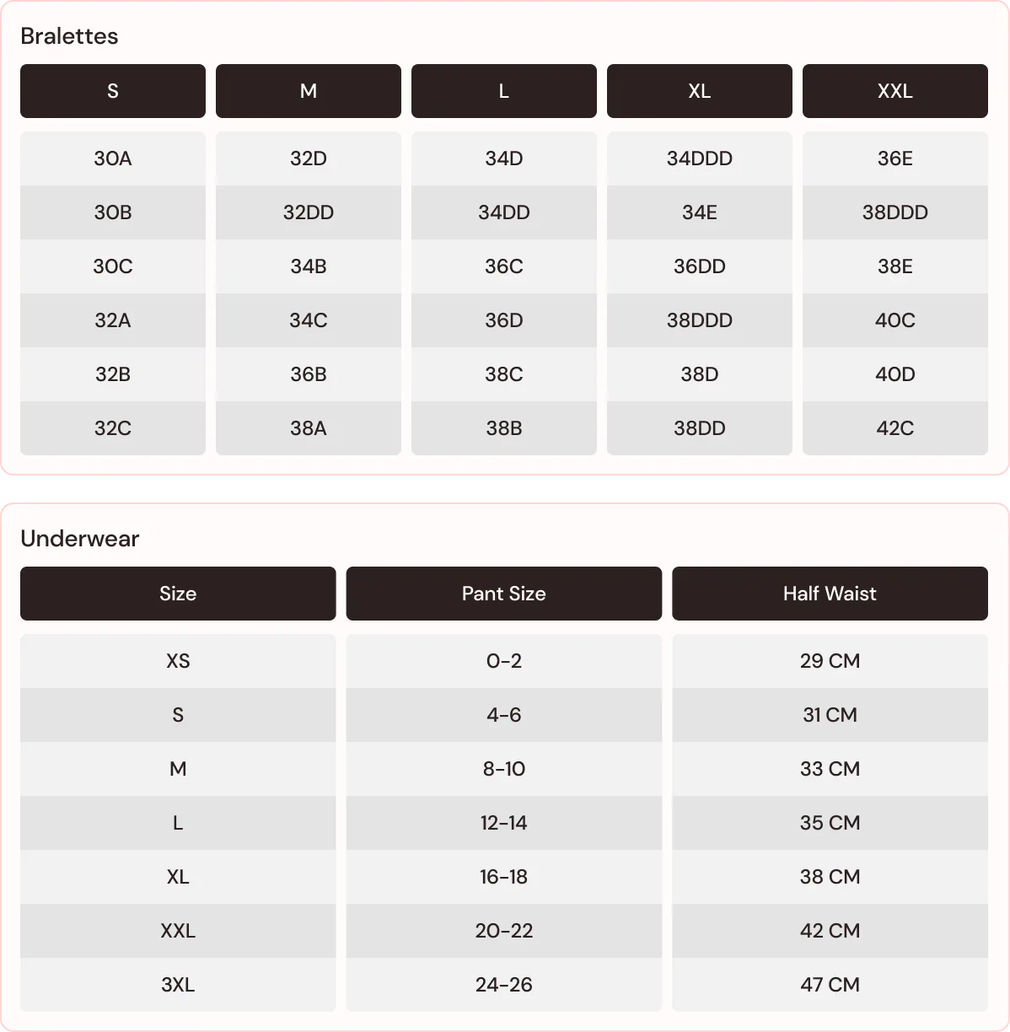
Task: Select the M bralette size column header
Action: point(309,91)
